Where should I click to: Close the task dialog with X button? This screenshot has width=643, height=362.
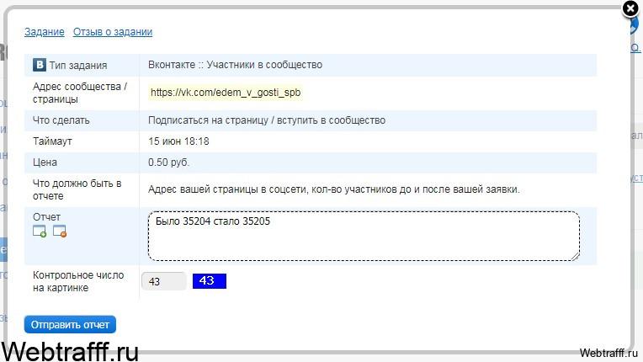(630, 8)
